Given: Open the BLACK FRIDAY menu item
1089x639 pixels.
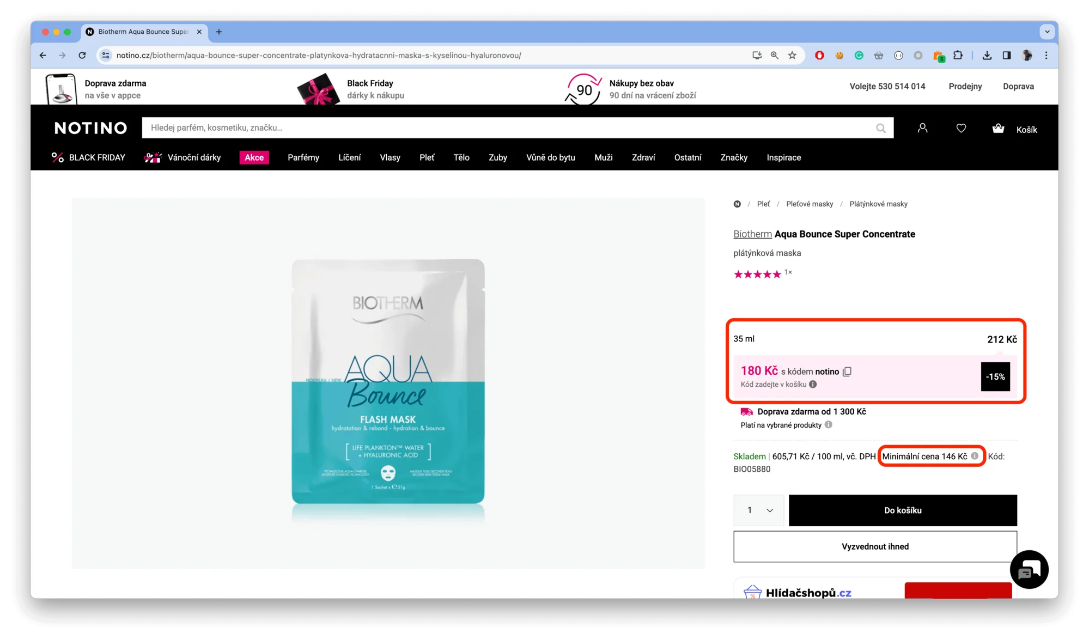Looking at the screenshot, I should point(88,157).
